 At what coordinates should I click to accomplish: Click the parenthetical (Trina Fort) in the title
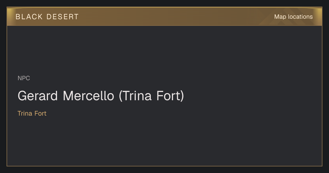(x=151, y=96)
